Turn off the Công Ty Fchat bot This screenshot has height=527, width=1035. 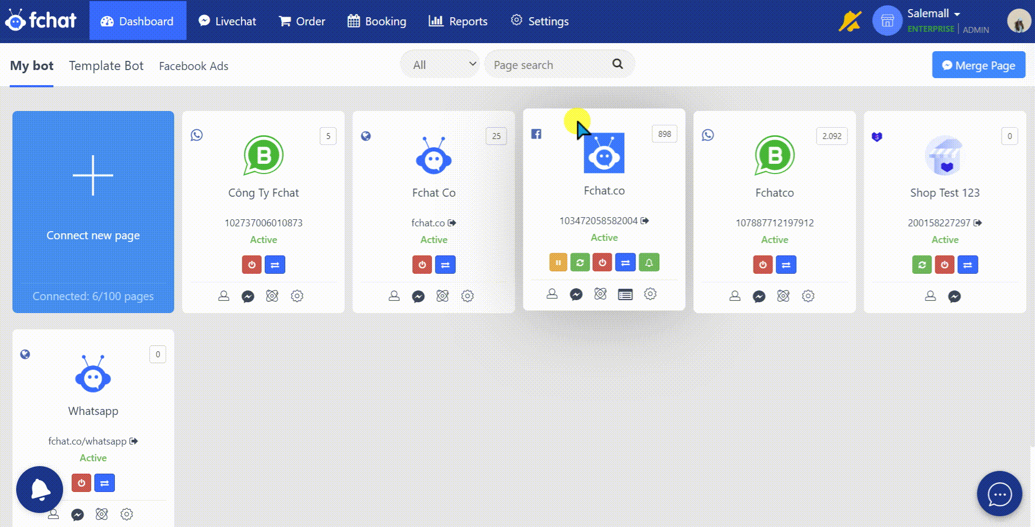252,265
